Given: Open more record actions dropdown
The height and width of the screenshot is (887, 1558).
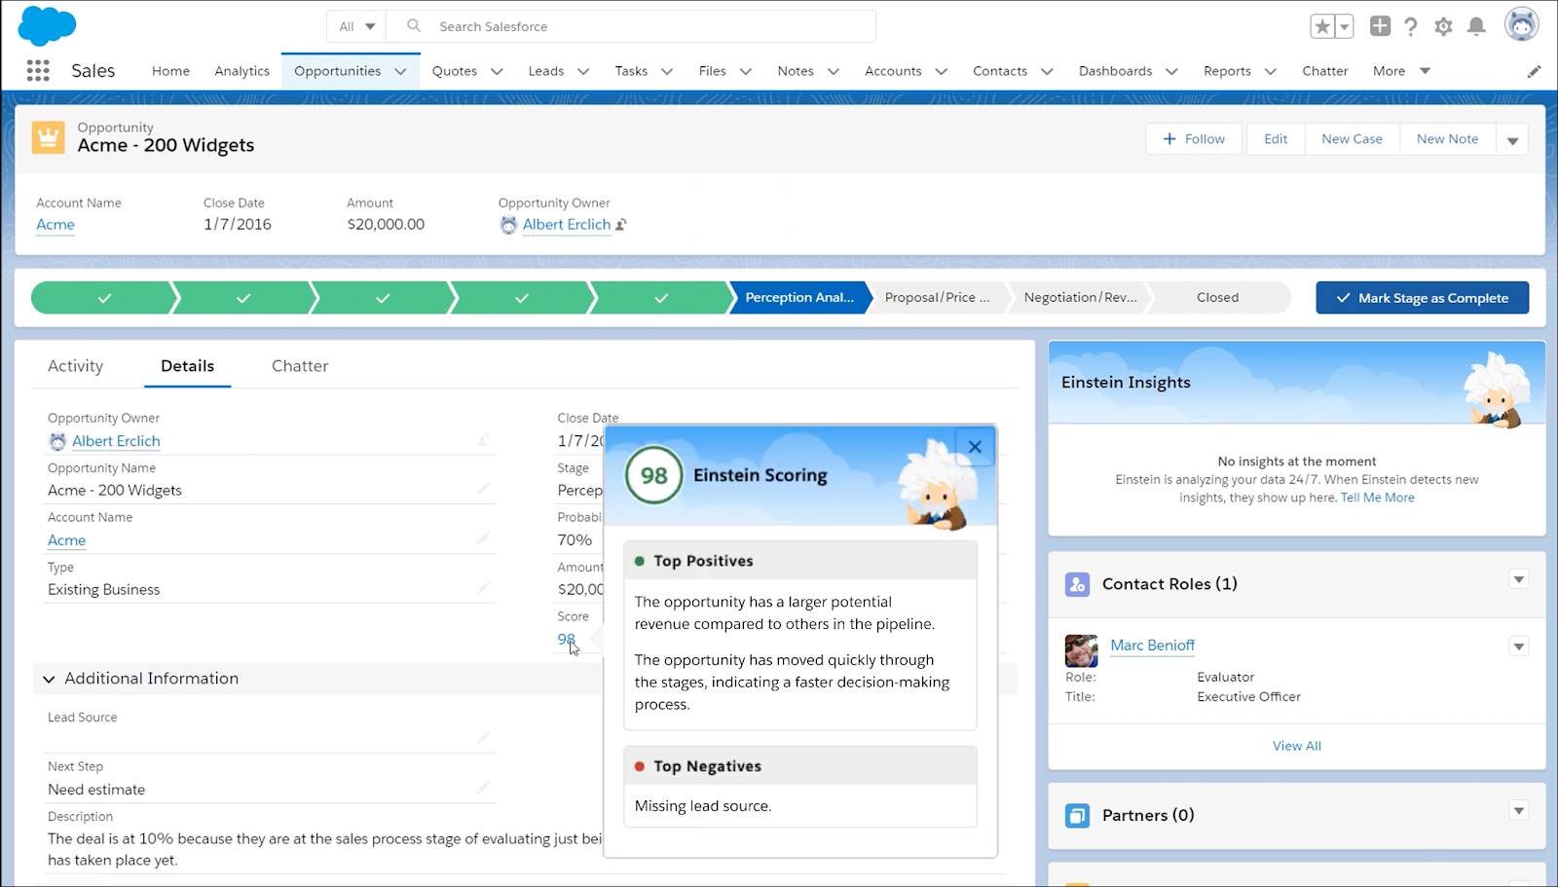Looking at the screenshot, I should tap(1512, 139).
